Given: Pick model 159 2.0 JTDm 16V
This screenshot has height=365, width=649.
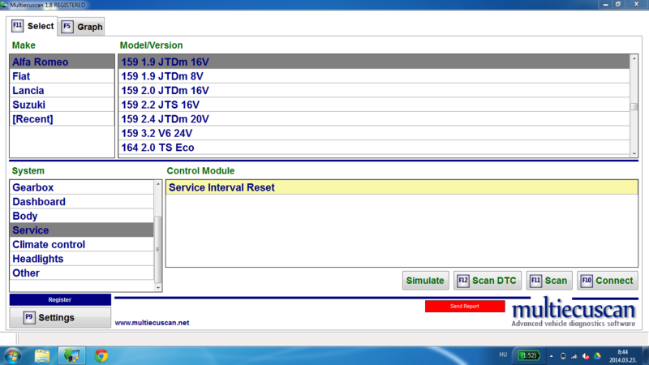Looking at the screenshot, I should point(374,90).
